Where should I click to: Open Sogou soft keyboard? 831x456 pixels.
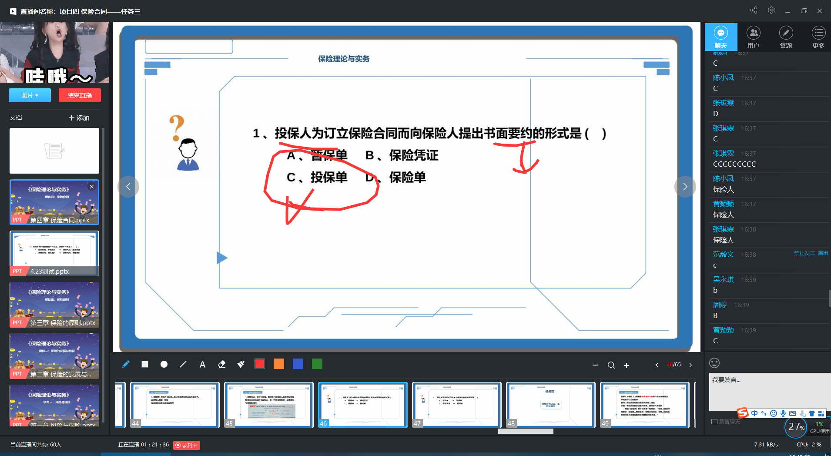point(793,413)
